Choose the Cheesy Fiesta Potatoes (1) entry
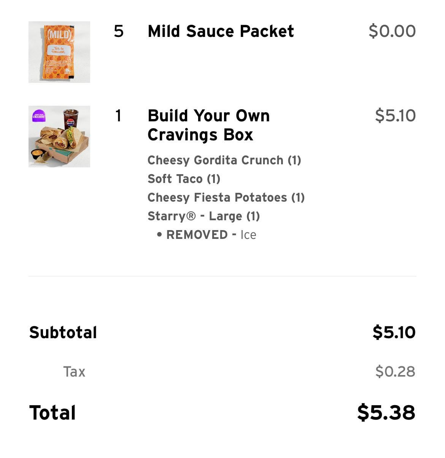The width and height of the screenshot is (445, 458). point(226,197)
